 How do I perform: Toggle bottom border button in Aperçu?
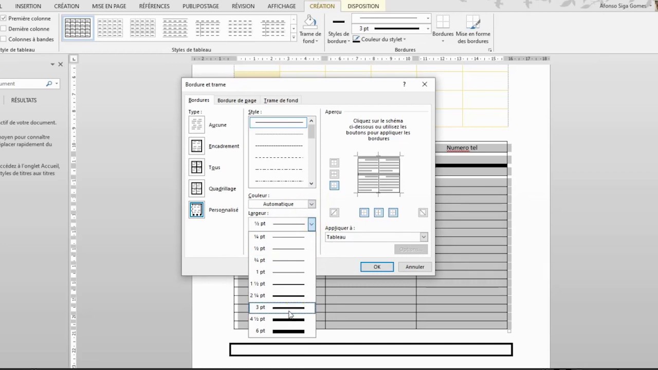[x=334, y=186]
